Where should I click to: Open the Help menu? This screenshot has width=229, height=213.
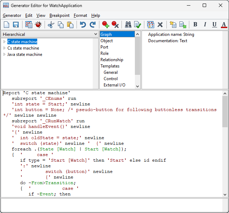pos(96,15)
